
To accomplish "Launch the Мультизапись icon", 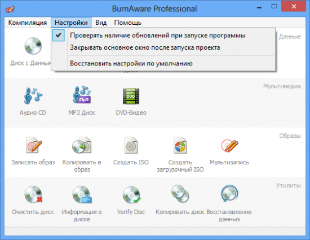I will [x=229, y=146].
